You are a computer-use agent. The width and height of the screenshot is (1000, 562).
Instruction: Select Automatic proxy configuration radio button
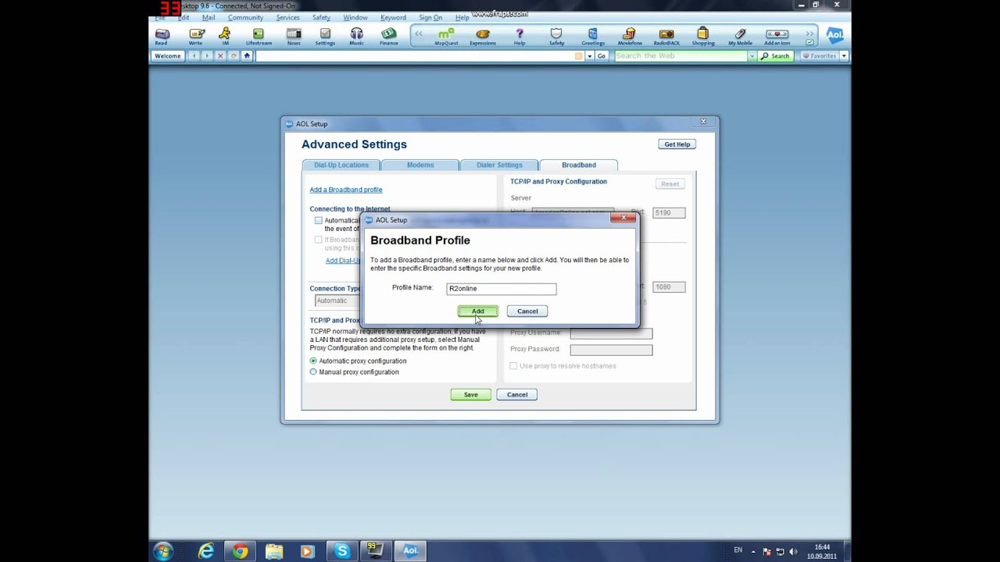click(x=313, y=361)
